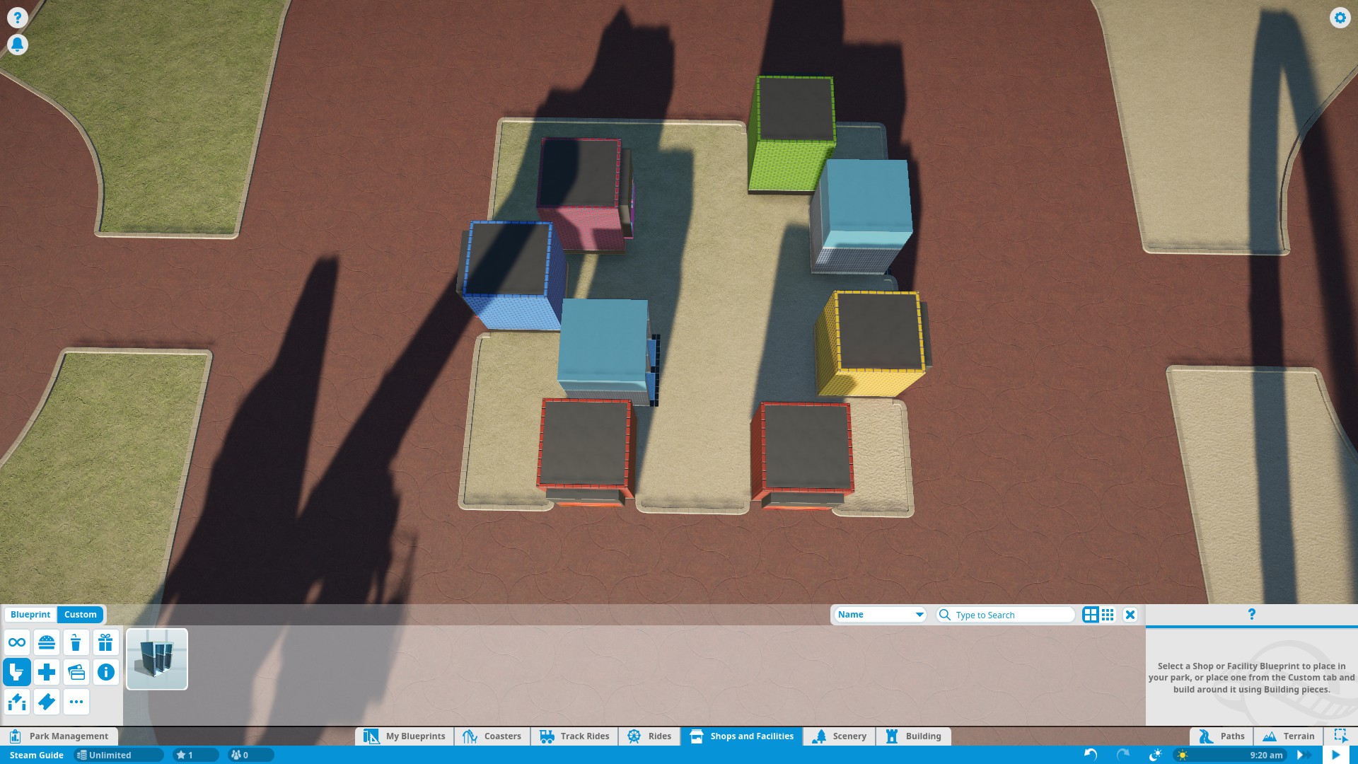Click the toilet building thumbnail
1358x764 pixels.
pyautogui.click(x=157, y=659)
